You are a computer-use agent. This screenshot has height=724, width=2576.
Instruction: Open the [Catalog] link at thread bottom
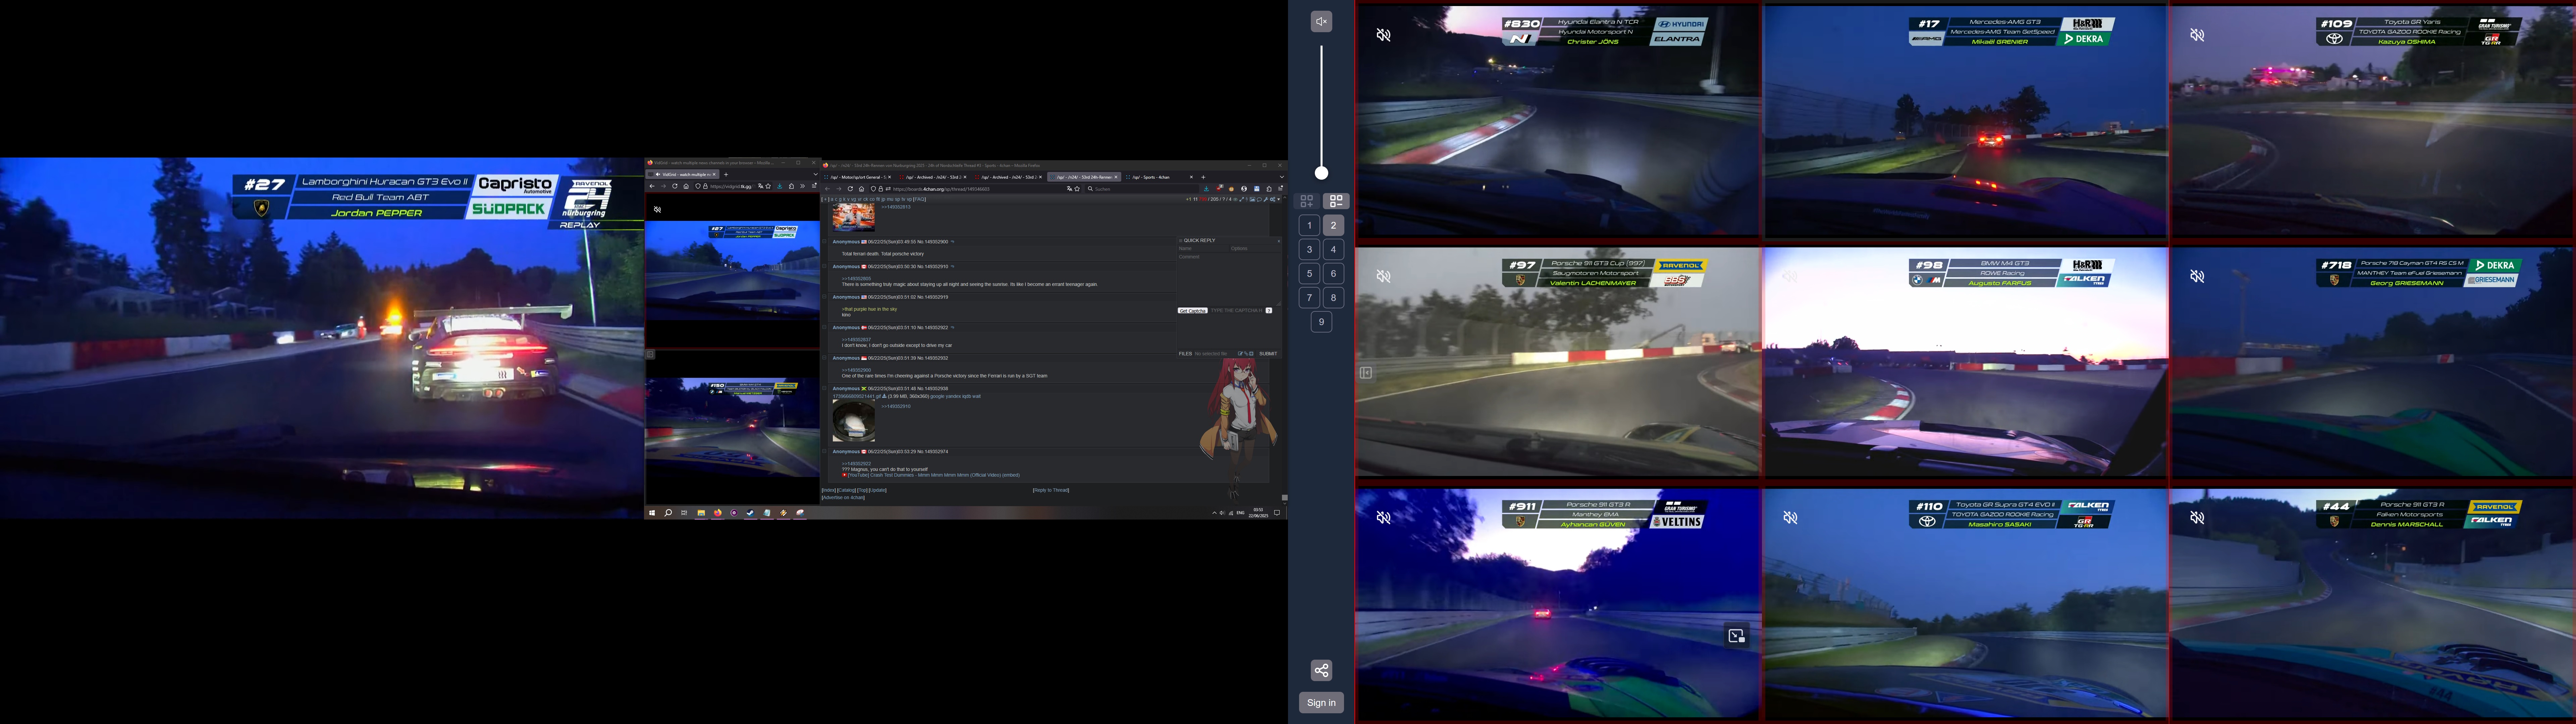(846, 490)
